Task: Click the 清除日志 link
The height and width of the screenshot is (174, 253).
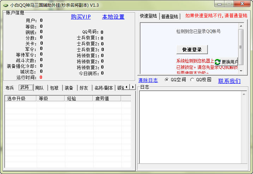Action: (x=148, y=80)
